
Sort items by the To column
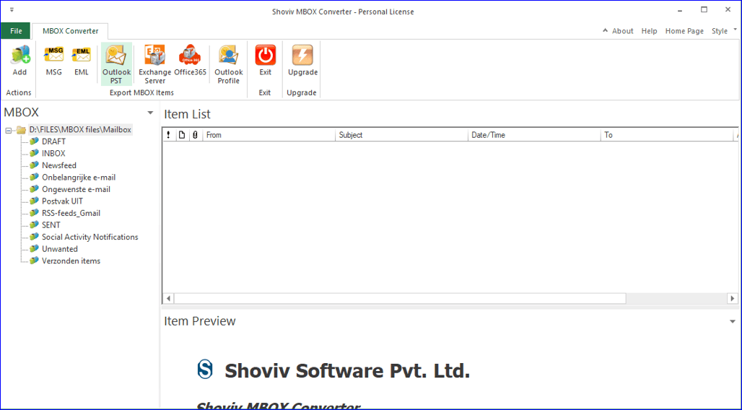coord(666,135)
